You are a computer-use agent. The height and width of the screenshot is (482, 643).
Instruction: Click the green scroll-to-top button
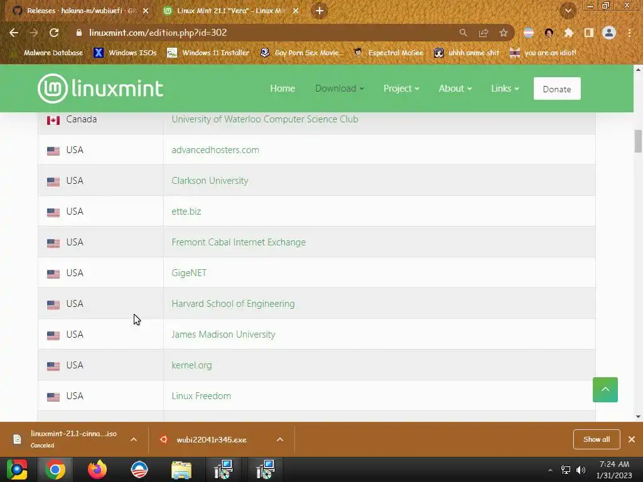point(605,390)
